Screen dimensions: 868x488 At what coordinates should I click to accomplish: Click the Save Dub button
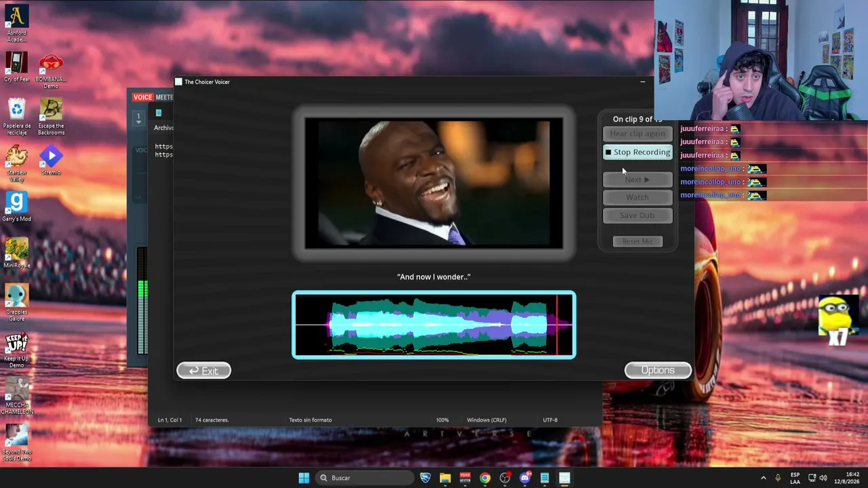[637, 216]
